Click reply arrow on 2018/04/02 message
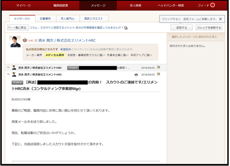Screen dimensions: 230x166 [9, 68]
